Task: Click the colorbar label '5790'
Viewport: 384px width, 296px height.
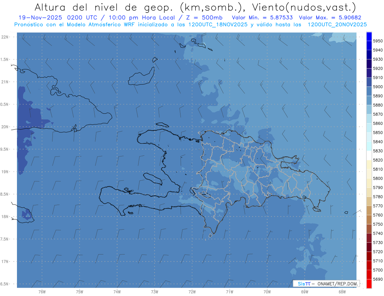Action: coord(378,187)
